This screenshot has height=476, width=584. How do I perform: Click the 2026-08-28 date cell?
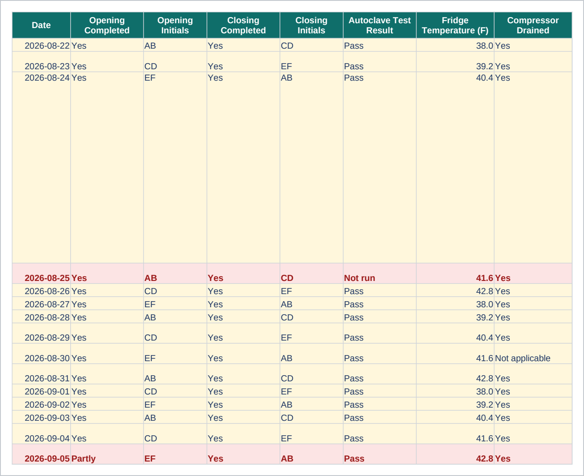[41, 316]
